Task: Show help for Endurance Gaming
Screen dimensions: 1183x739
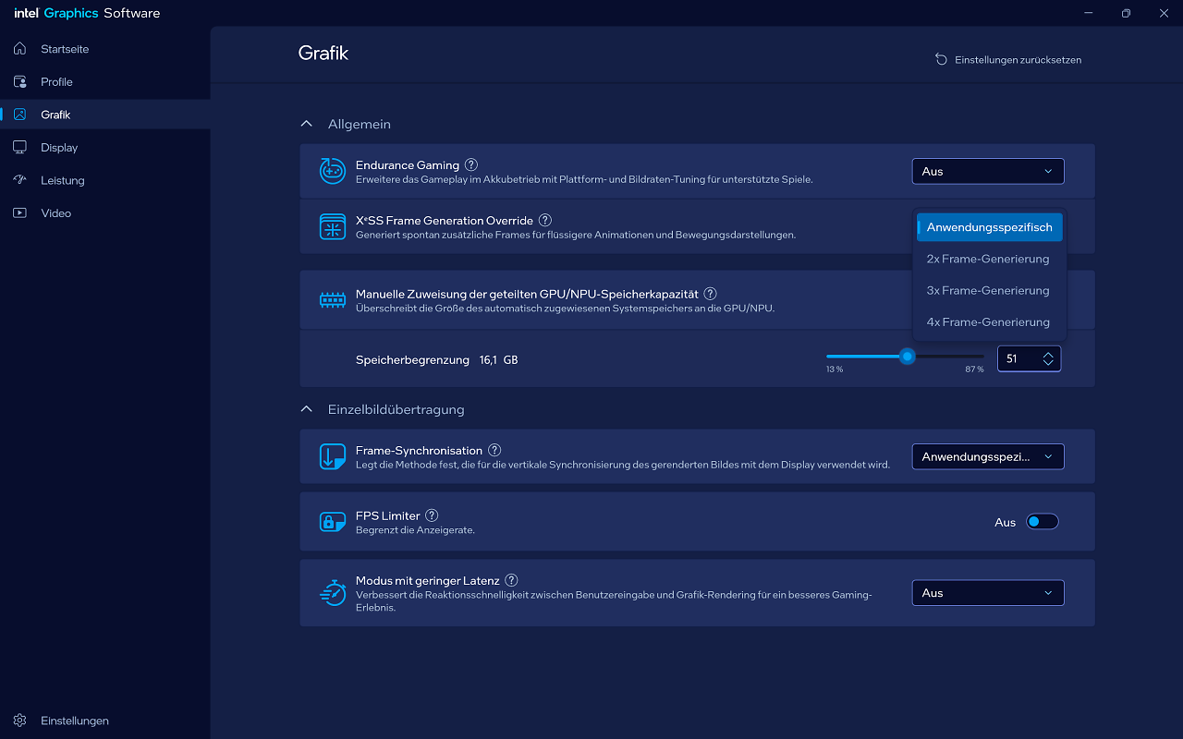Action: (471, 164)
